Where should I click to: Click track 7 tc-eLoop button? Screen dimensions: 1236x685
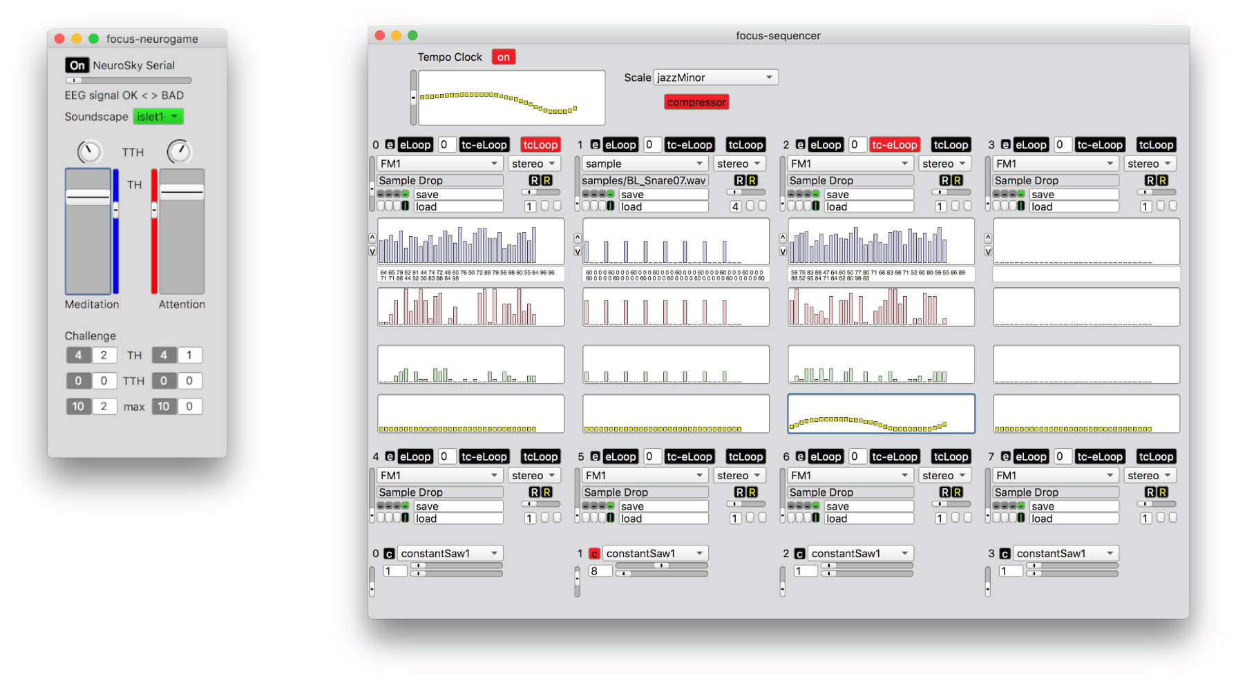click(x=1100, y=456)
